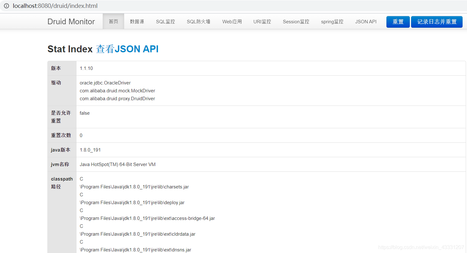Select the dnsns.jar classpath entry
This screenshot has height=253, width=467.
(x=136, y=250)
